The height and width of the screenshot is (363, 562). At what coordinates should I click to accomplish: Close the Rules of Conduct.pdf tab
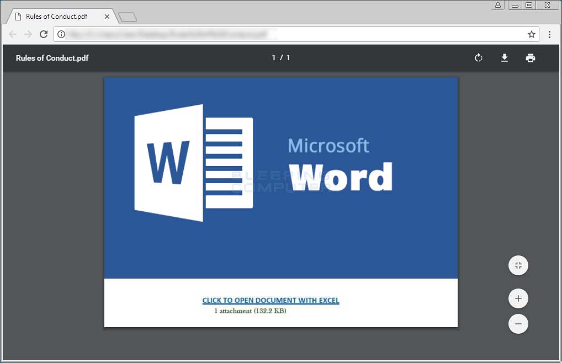coord(107,17)
